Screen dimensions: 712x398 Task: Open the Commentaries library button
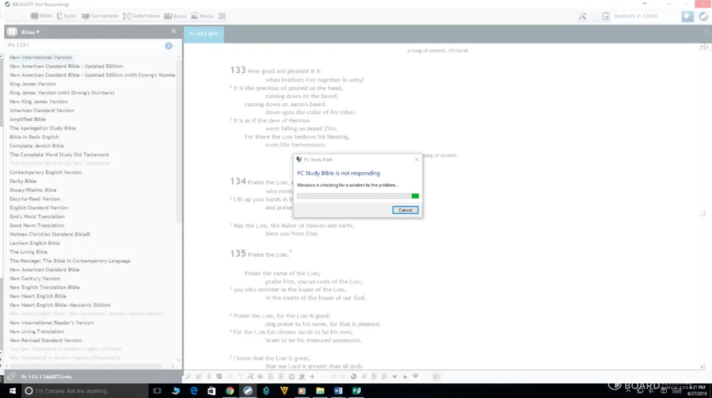100,16
